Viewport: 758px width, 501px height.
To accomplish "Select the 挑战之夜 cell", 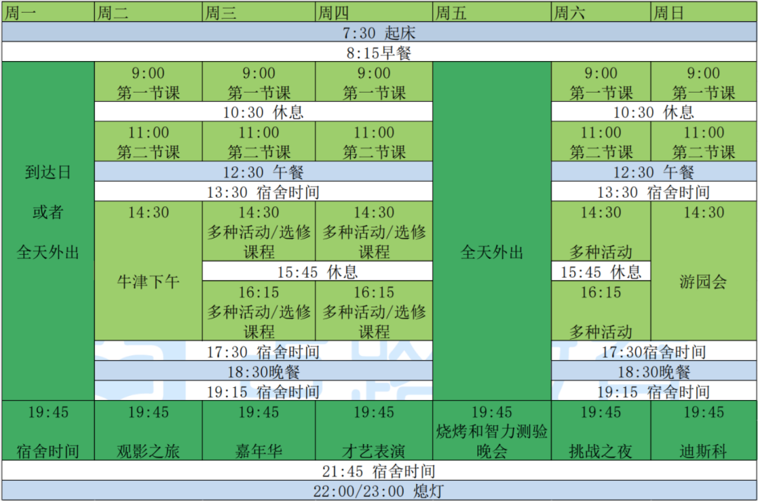I will (x=600, y=450).
